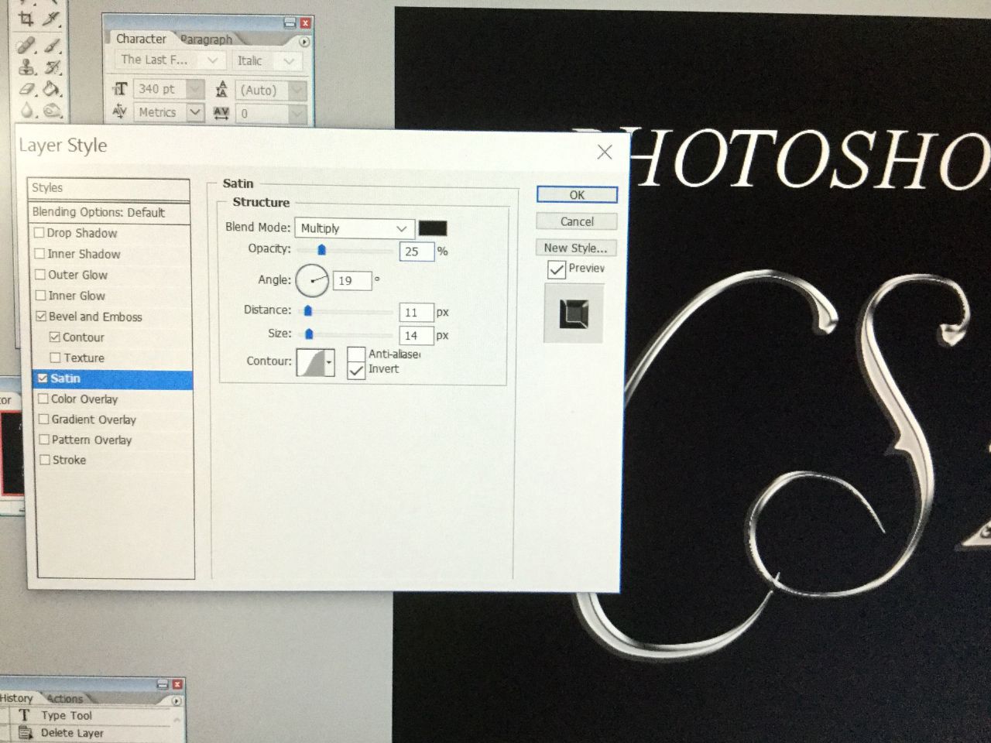Enable the Pattern Overlay checkbox

45,439
